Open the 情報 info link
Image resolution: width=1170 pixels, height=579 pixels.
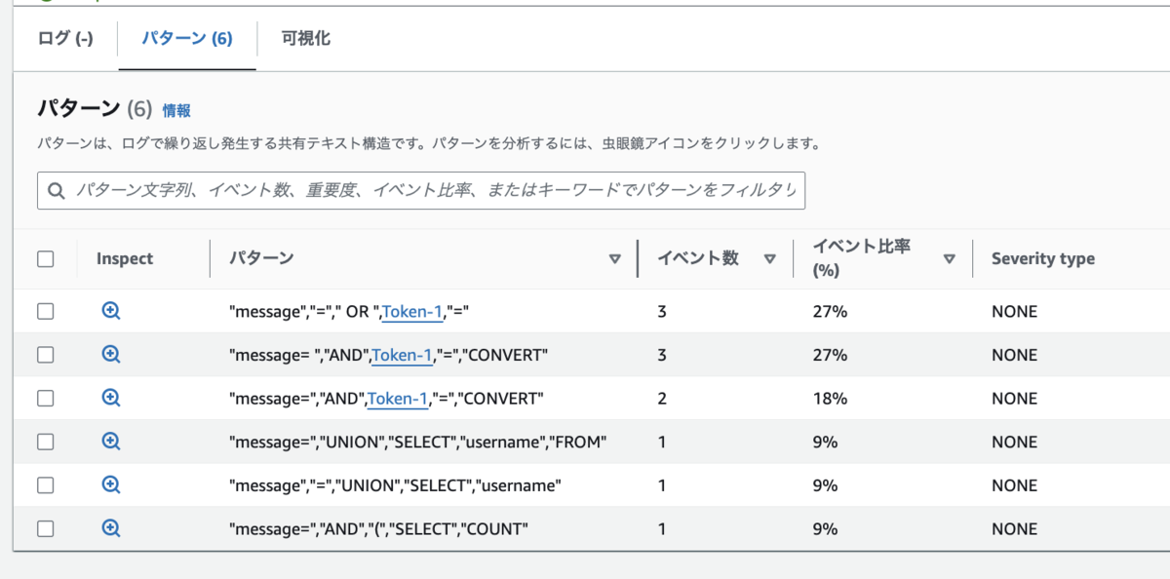(176, 110)
